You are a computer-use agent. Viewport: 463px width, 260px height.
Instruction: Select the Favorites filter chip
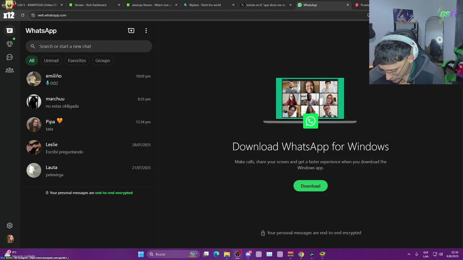pyautogui.click(x=77, y=60)
